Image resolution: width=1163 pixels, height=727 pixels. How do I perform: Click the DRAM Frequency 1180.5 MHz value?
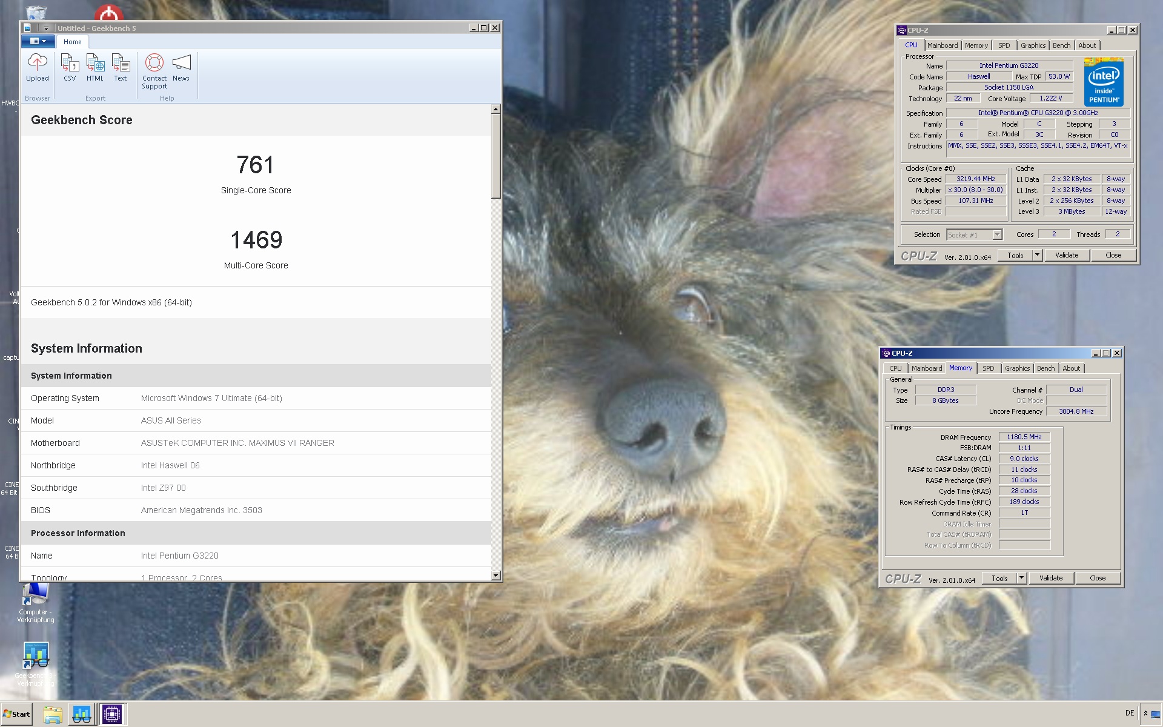(x=1024, y=437)
